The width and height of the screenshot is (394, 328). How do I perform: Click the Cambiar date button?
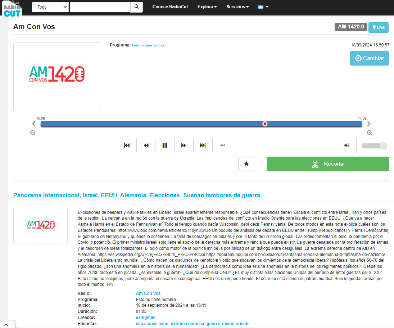point(369,58)
